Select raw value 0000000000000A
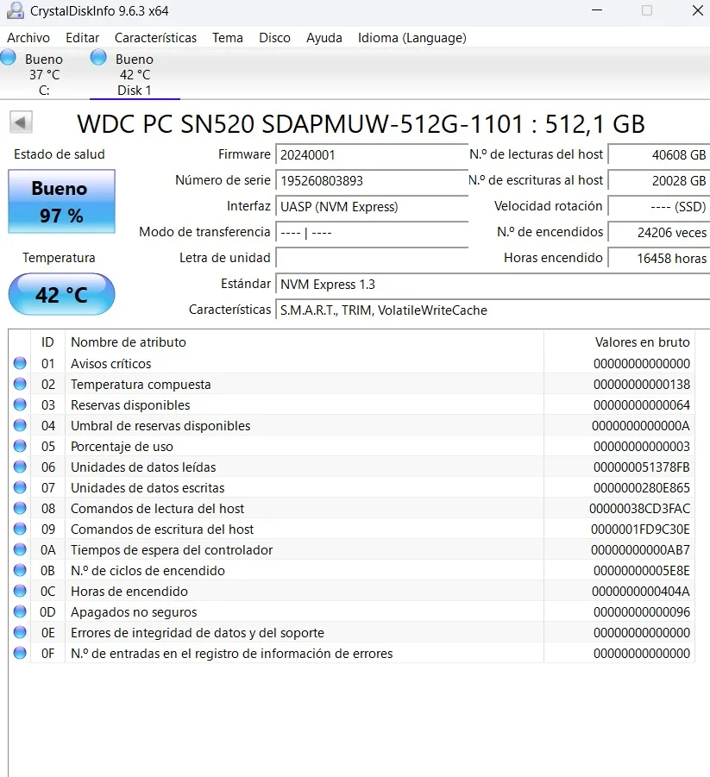Screen dimensions: 710x777 coord(641,426)
